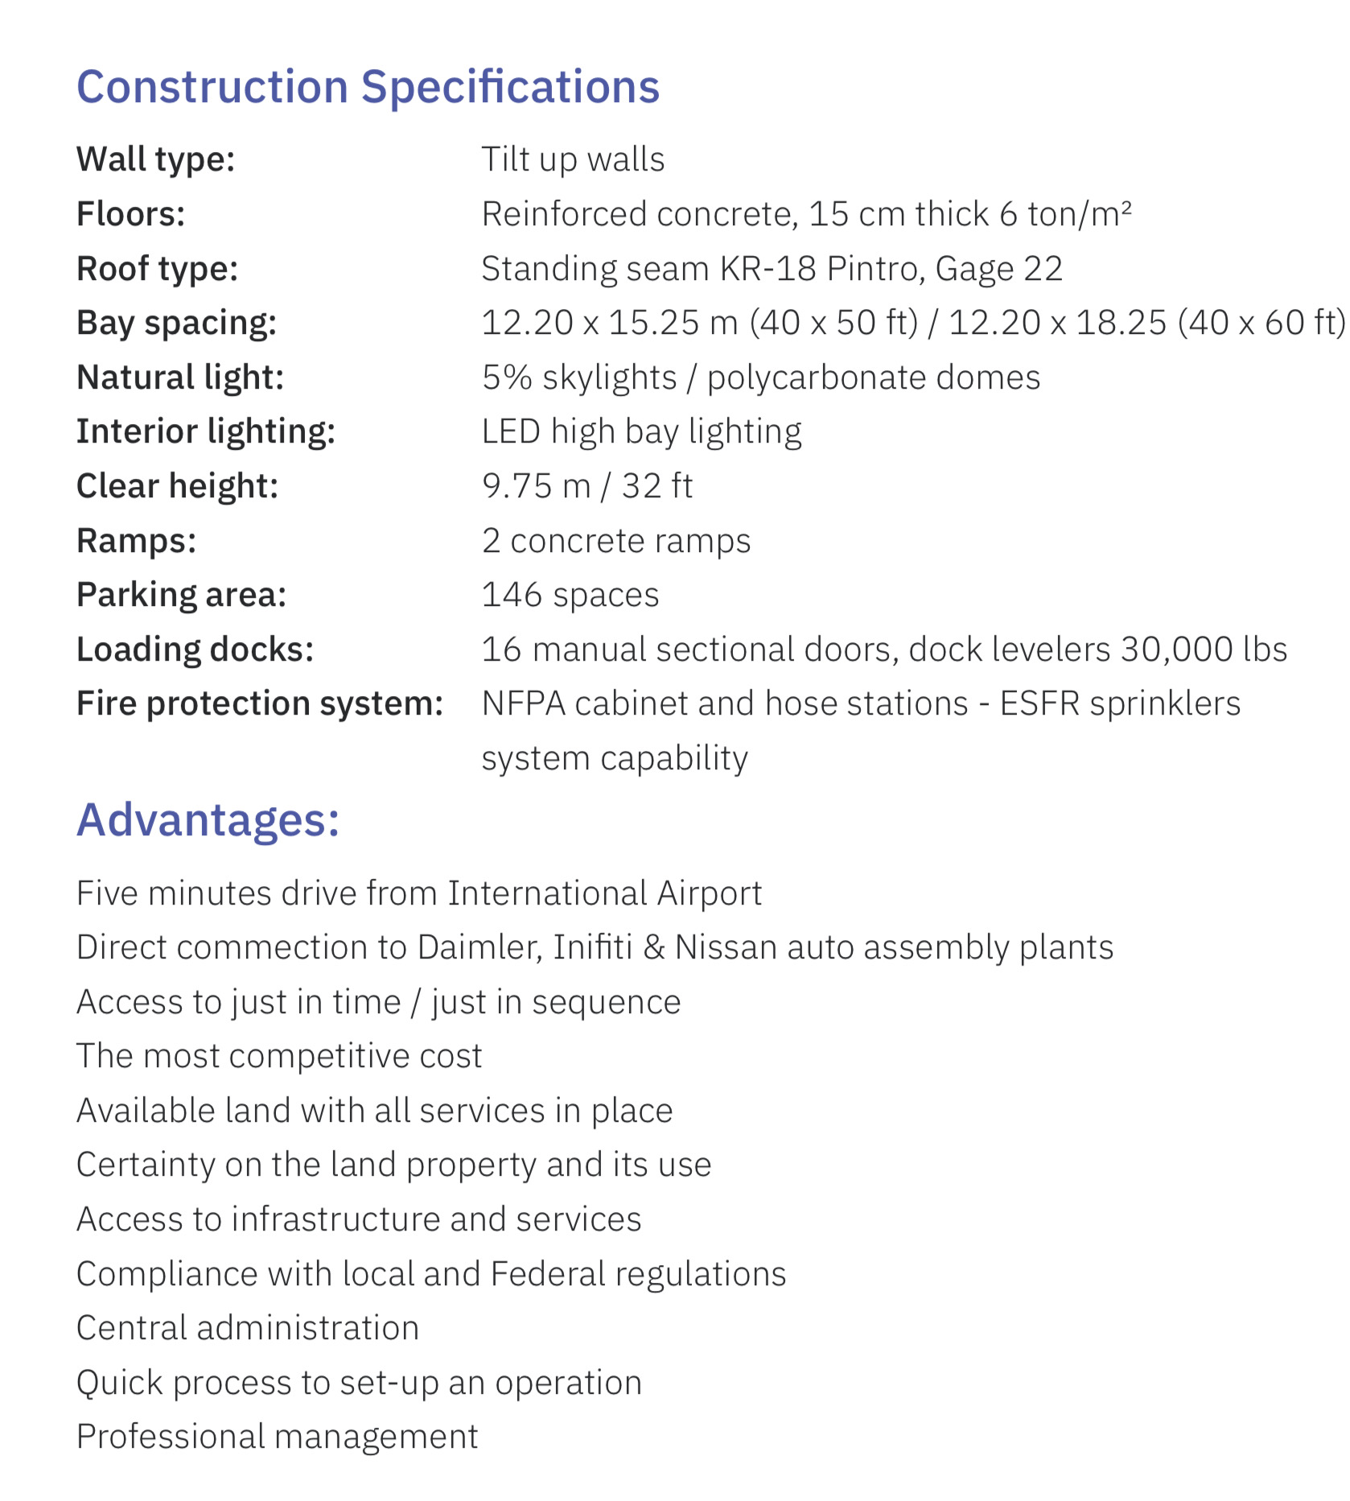Click the "146 spaces" parking value
The width and height of the screenshot is (1350, 1501).
(x=570, y=595)
